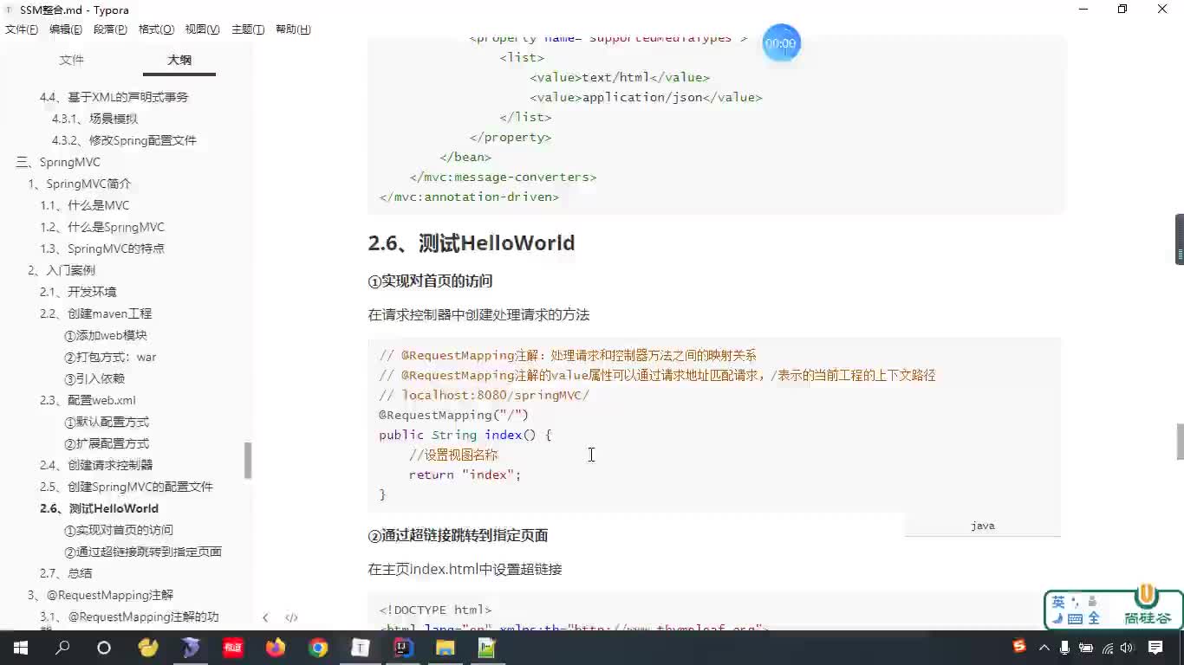Open the 视图(V) menu
This screenshot has height=665, width=1184.
click(x=202, y=29)
